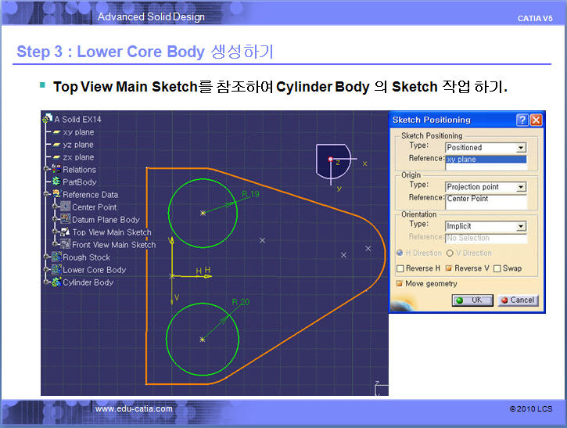Screen dimensions: 567x428
Task: Click the Center Point icon in the tree
Action: 66,207
